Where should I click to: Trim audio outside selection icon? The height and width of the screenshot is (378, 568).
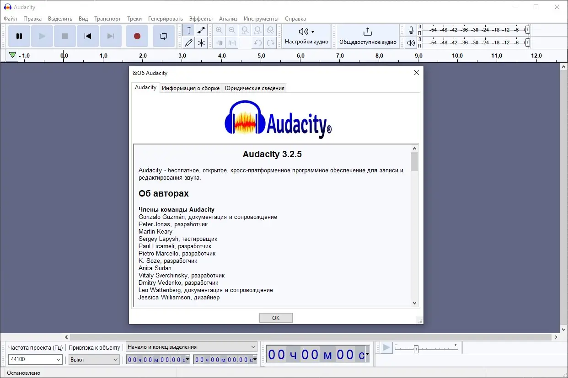(220, 43)
